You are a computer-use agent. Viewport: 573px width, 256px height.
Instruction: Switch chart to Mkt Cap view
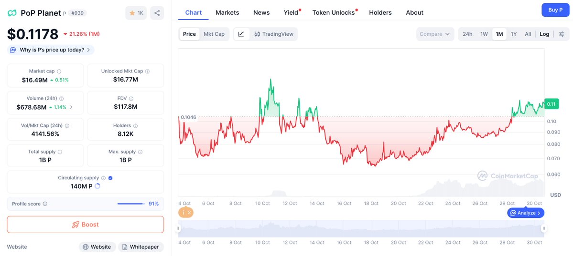tap(214, 34)
